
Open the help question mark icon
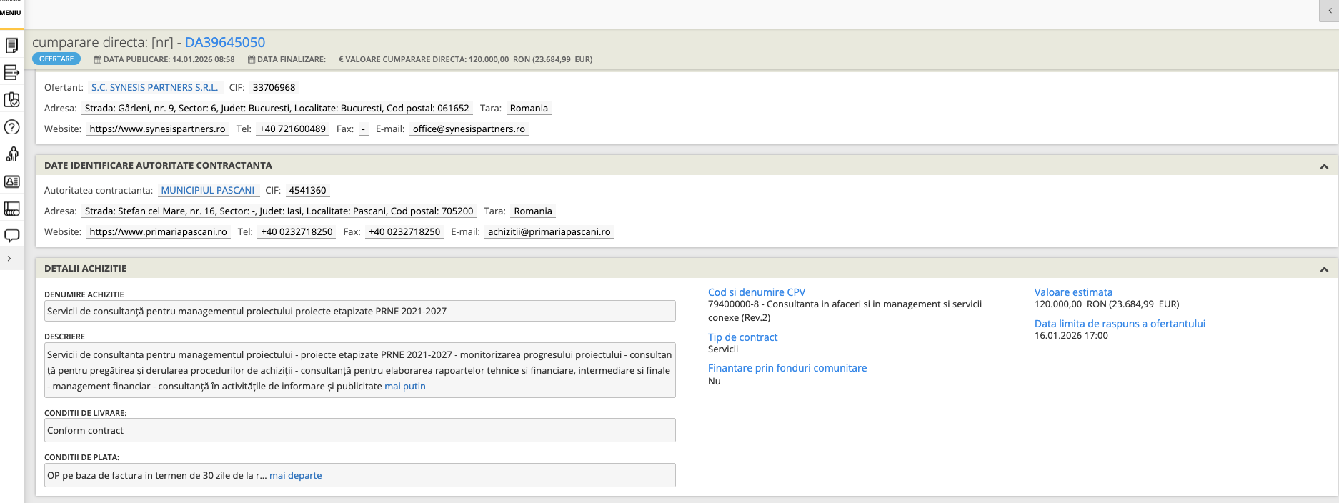coord(11,127)
